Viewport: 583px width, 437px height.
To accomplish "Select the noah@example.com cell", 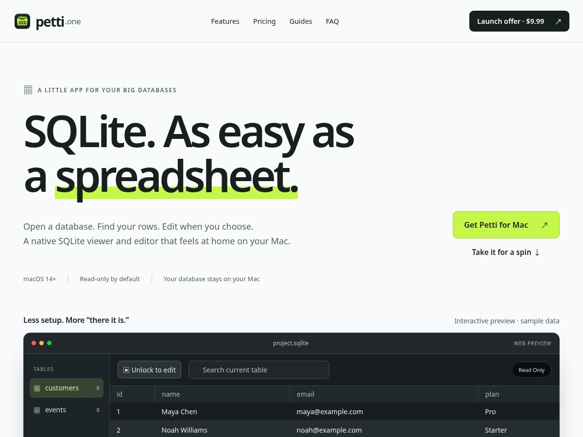I will coord(384,430).
